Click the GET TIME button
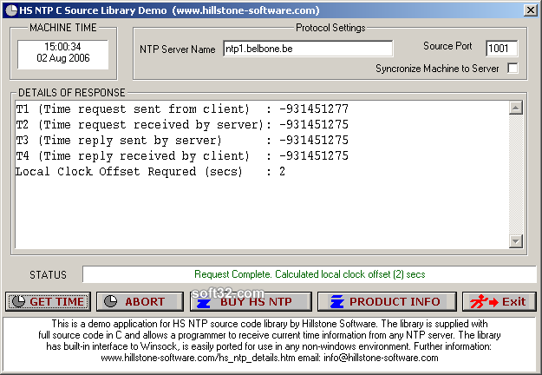This screenshot has width=542, height=375. pyautogui.click(x=48, y=302)
